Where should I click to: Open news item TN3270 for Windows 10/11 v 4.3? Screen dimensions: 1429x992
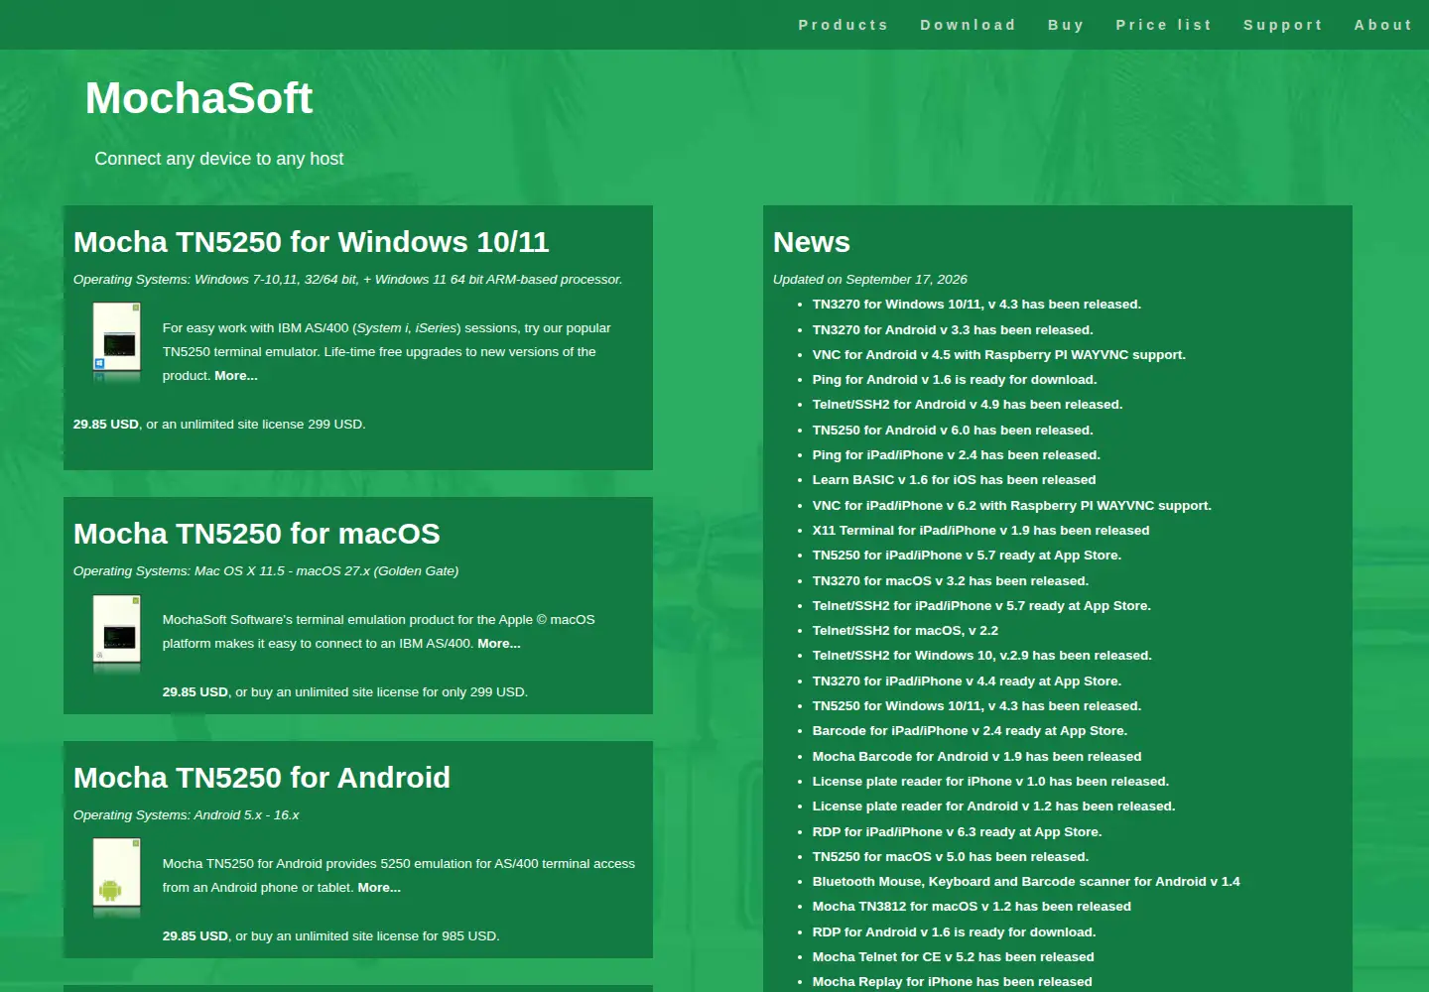(976, 305)
